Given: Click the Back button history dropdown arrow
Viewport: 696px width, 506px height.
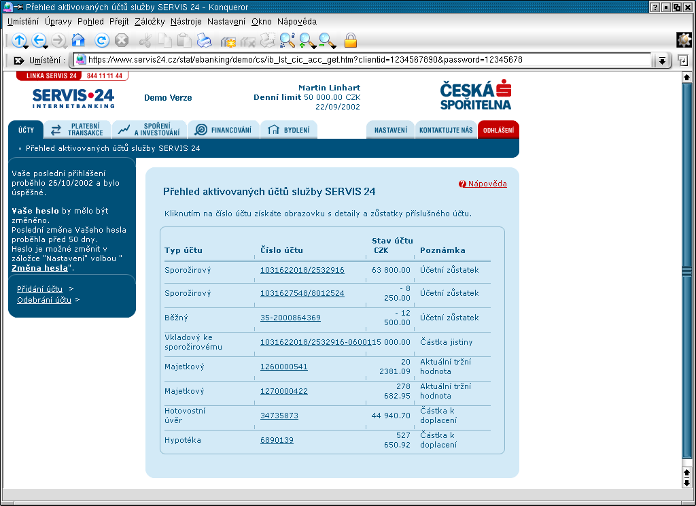Looking at the screenshot, I should [46, 47].
